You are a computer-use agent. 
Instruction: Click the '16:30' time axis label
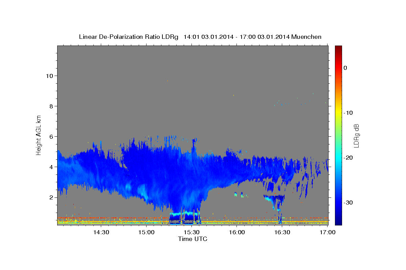pyautogui.click(x=283, y=233)
